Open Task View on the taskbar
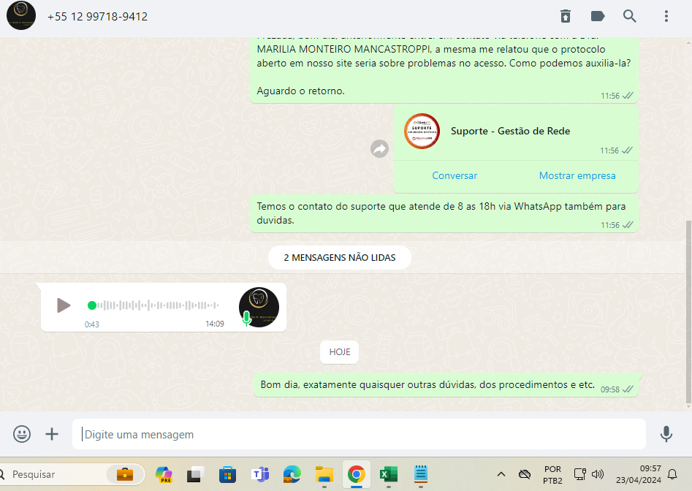 click(x=195, y=474)
